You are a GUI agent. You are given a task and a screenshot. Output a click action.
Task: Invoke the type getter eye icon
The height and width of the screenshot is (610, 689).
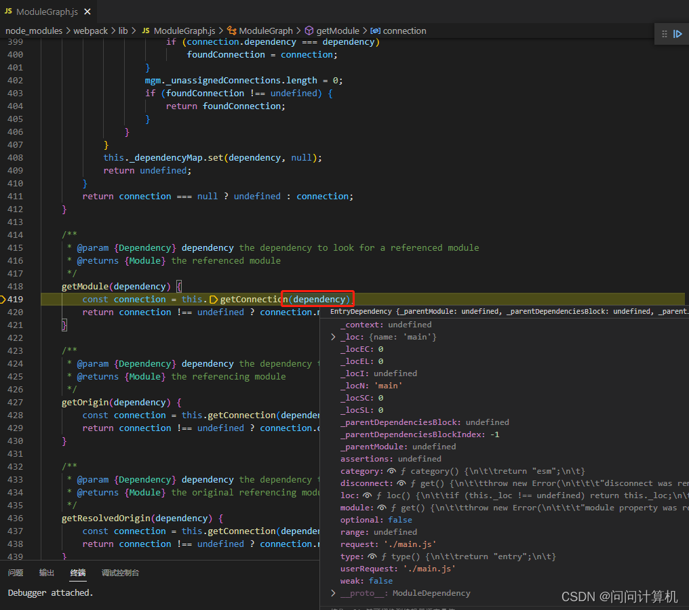pyautogui.click(x=372, y=556)
